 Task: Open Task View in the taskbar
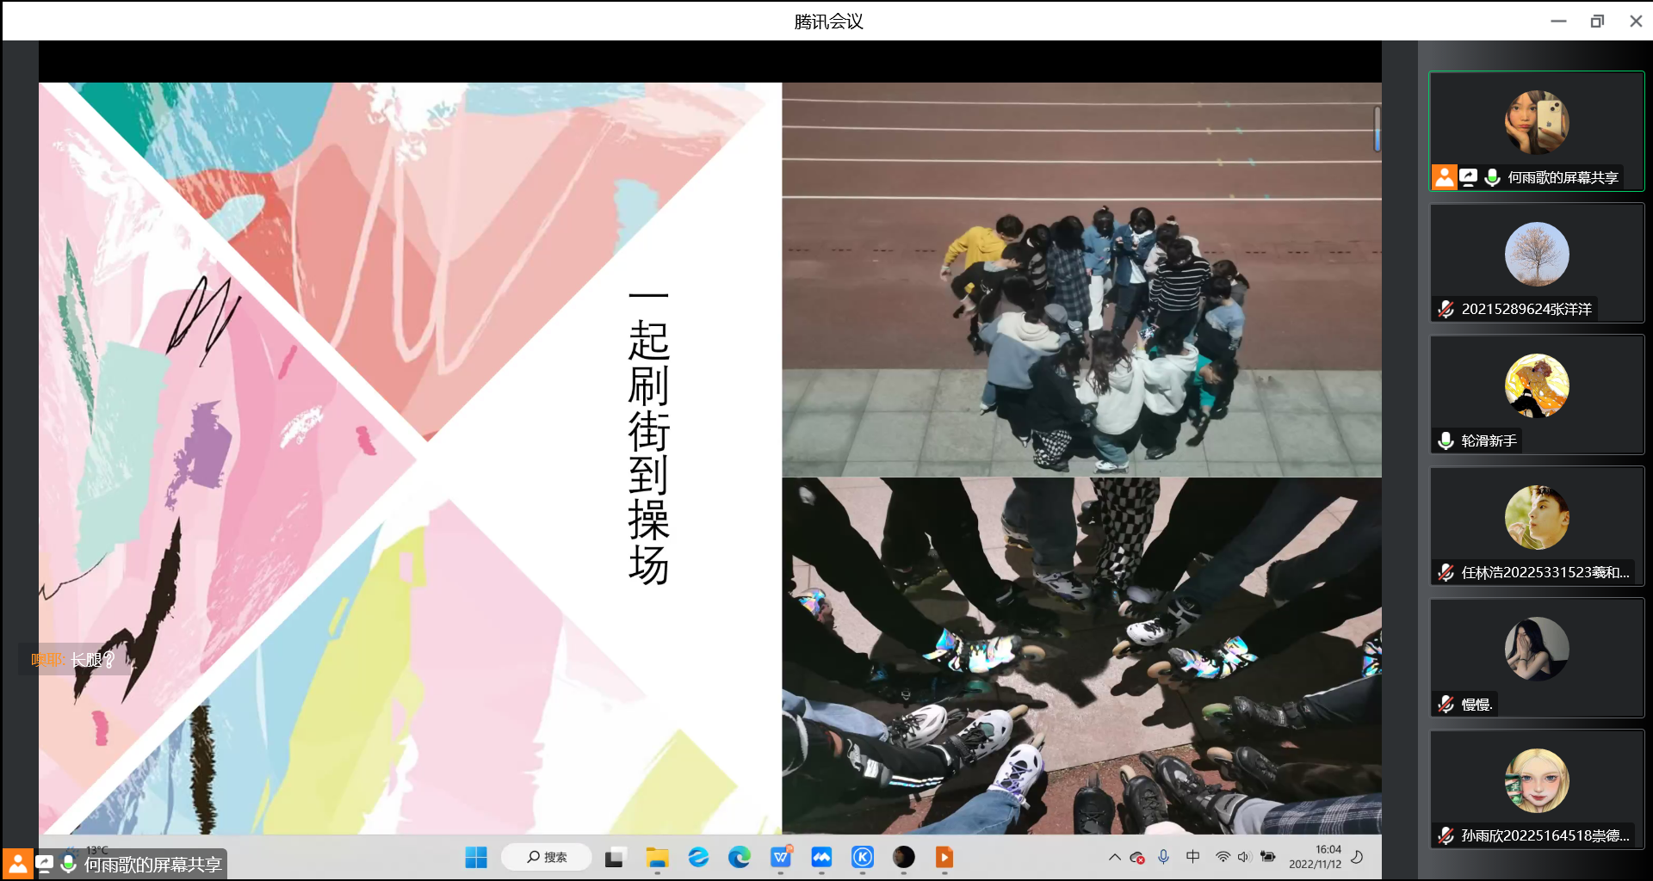(614, 857)
